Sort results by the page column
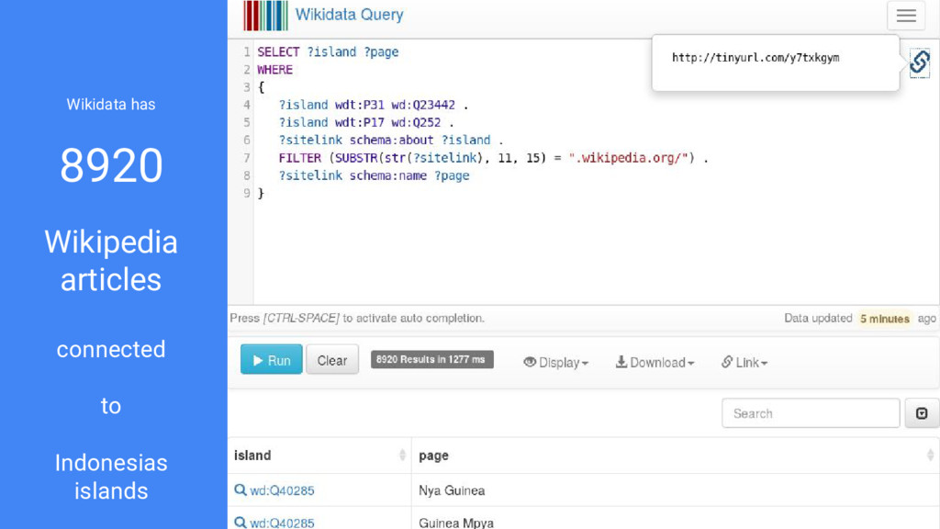The height and width of the screenshot is (529, 940). (675, 456)
